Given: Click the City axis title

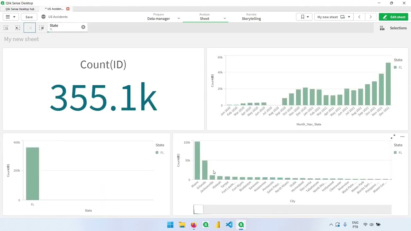Looking at the screenshot, I should click(x=293, y=201).
